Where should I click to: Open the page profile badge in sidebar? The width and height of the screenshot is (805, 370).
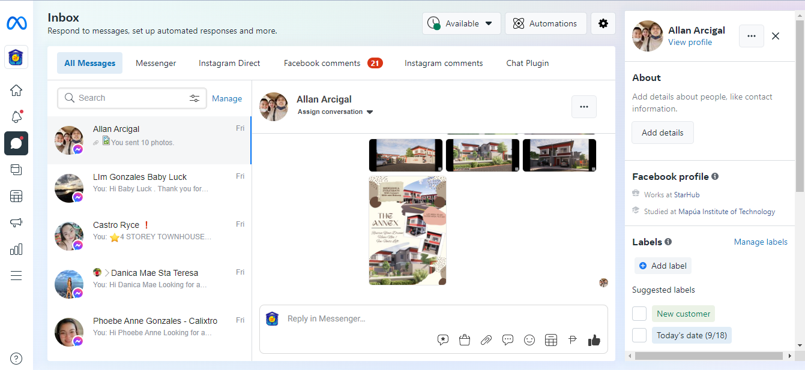pyautogui.click(x=16, y=58)
